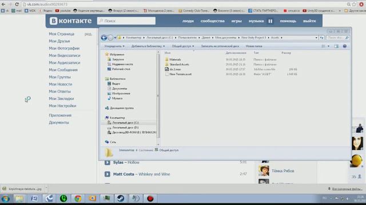Image resolution: width=366 pixels, height=205 pixels.
Task: Sort by Тип column header
Action: click(256, 53)
